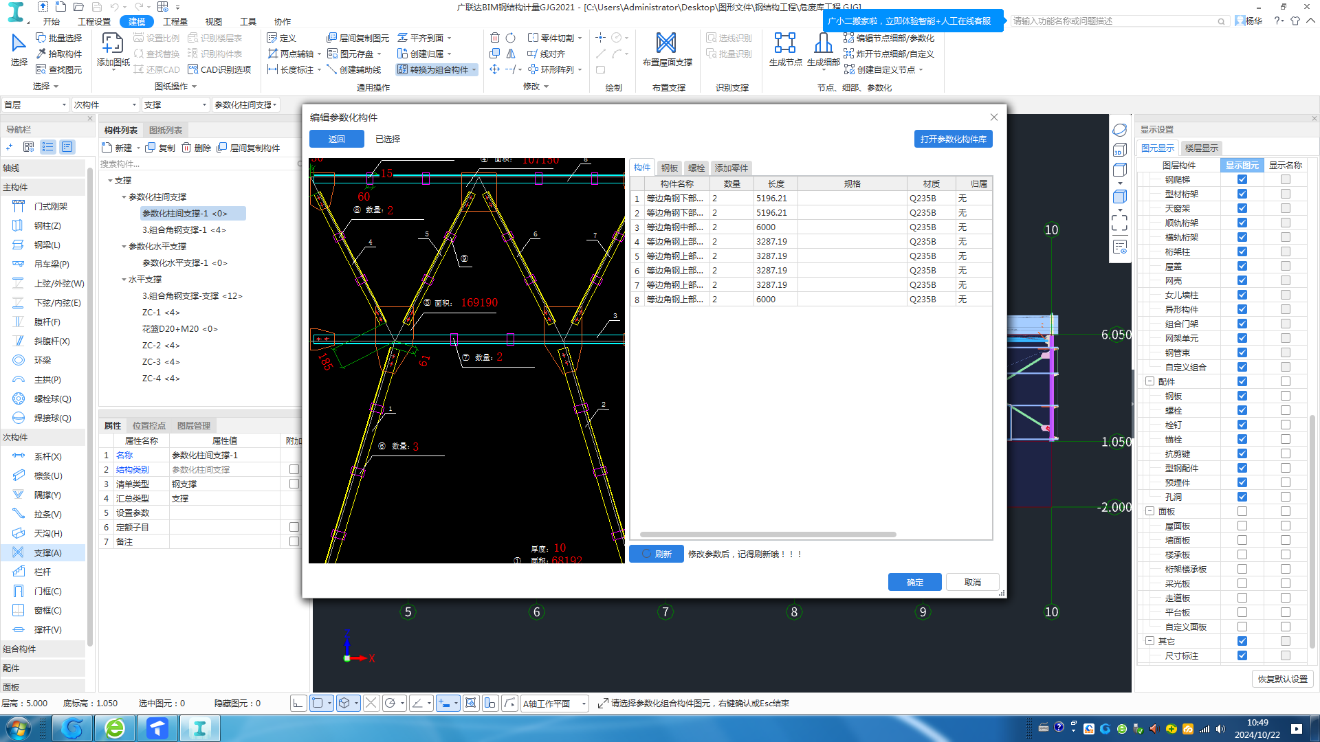This screenshot has width=1320, height=742.
Task: Select the 3.组合角钢支撑-1 <4> tree item
Action: pyautogui.click(x=184, y=230)
